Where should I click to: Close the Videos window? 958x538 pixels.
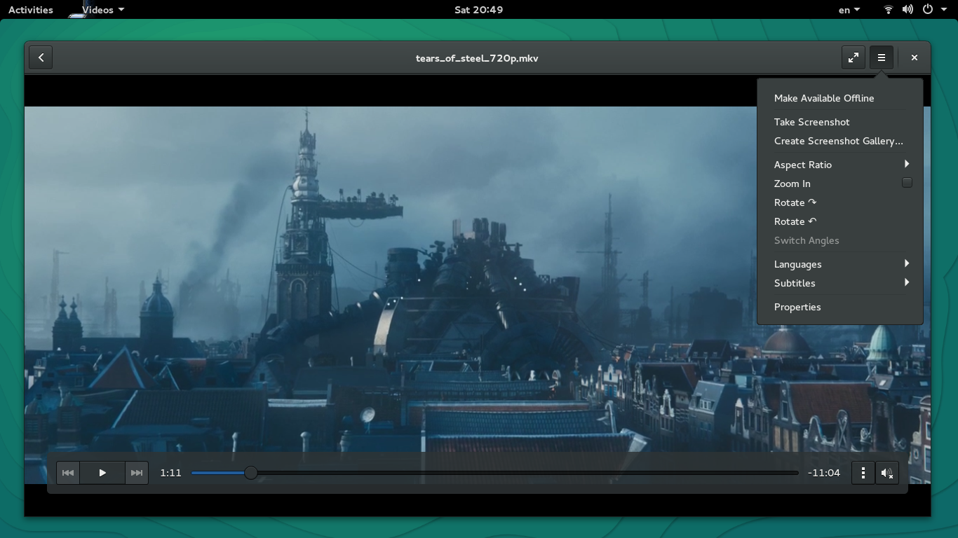click(915, 57)
